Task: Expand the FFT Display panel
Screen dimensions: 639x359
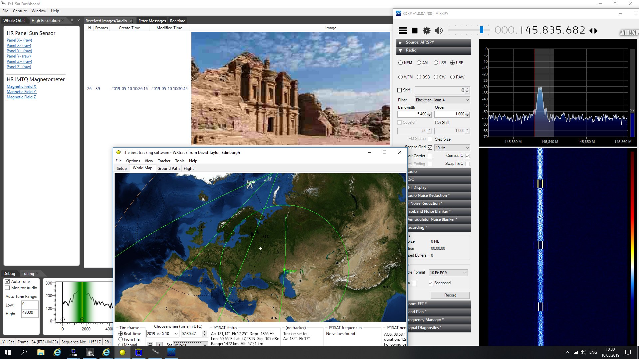Action: coord(439,187)
